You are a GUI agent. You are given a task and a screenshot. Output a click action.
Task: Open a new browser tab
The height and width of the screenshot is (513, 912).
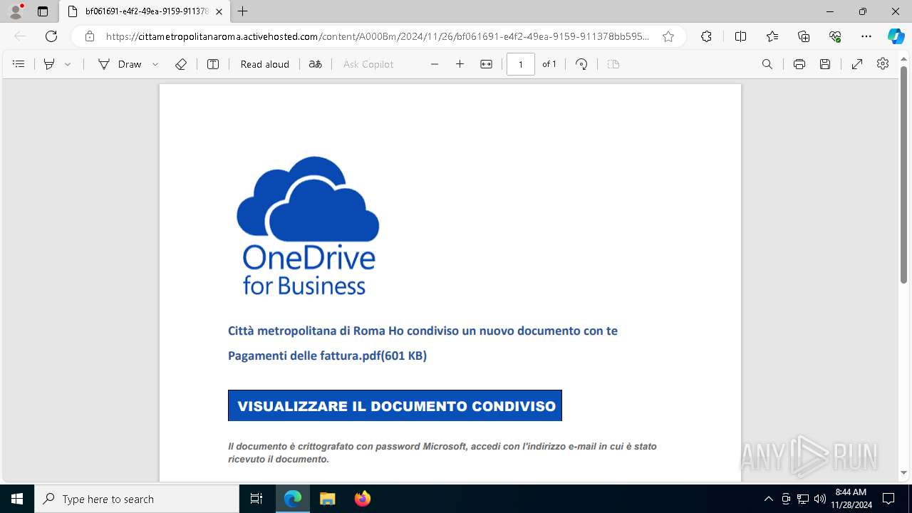[243, 11]
